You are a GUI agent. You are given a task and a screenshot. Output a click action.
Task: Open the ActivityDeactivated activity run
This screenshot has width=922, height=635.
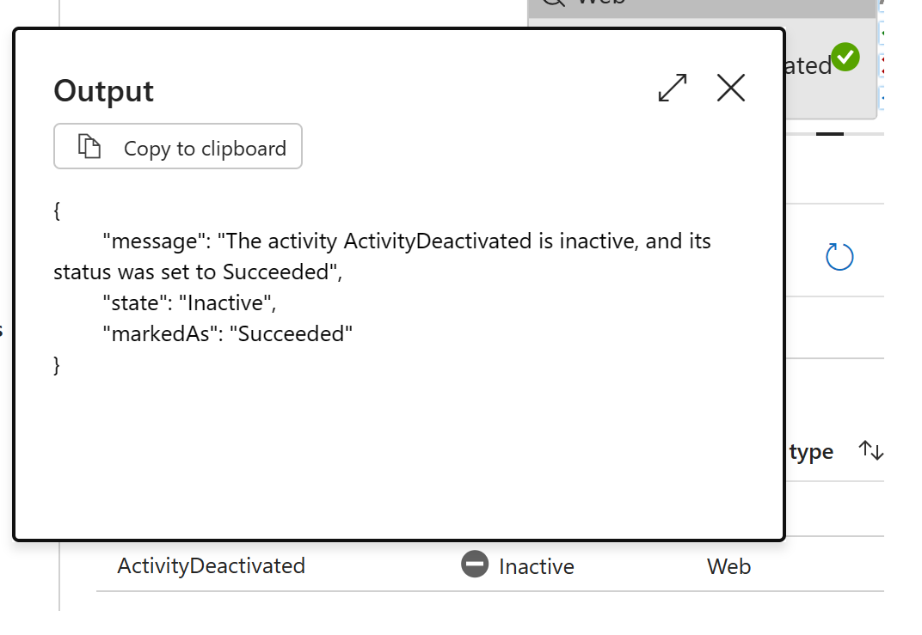[212, 565]
